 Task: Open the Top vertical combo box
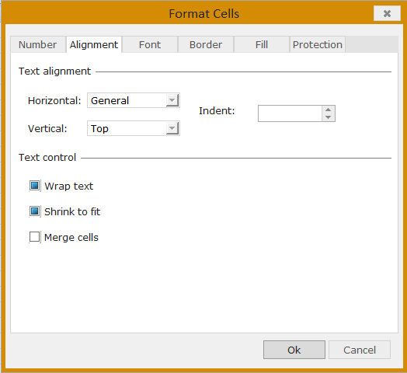pos(134,128)
